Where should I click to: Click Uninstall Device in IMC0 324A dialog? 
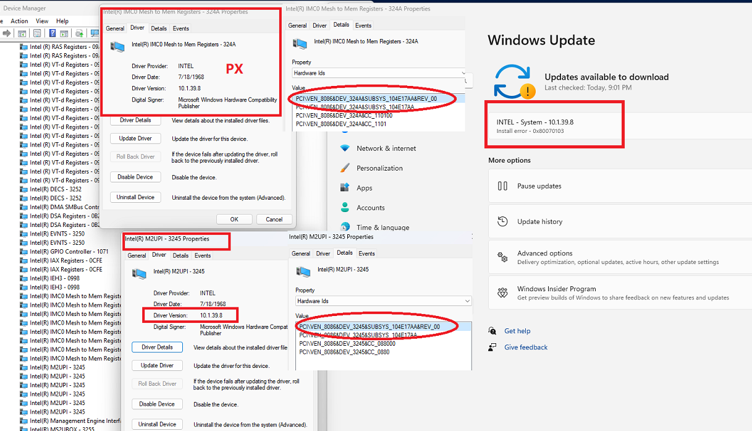coord(135,197)
